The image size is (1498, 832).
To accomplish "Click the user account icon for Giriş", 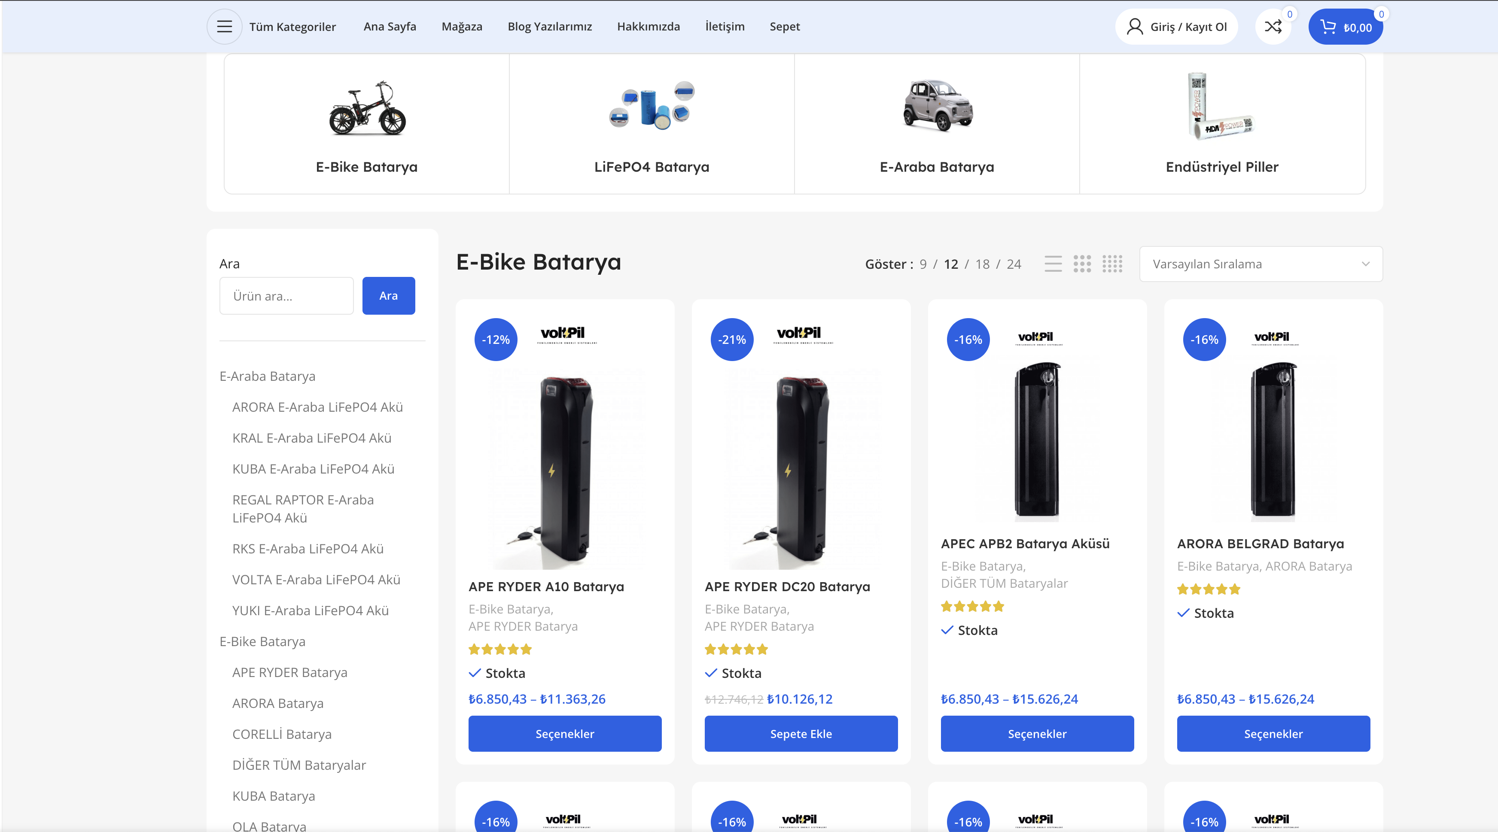I will click(1135, 27).
